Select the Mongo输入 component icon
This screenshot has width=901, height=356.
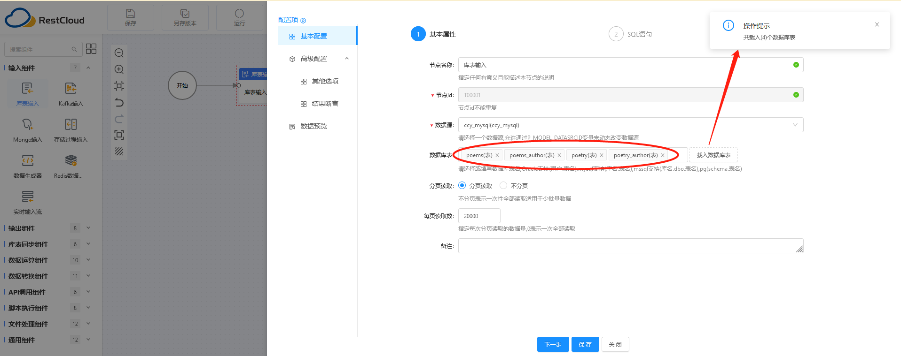(x=27, y=124)
